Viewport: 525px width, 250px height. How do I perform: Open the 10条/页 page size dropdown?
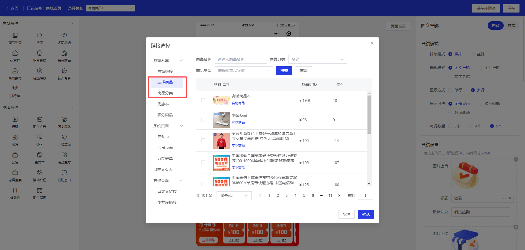(234, 195)
